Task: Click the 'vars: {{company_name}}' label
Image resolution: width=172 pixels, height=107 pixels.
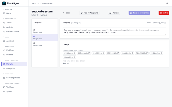Action: click(x=156, y=23)
